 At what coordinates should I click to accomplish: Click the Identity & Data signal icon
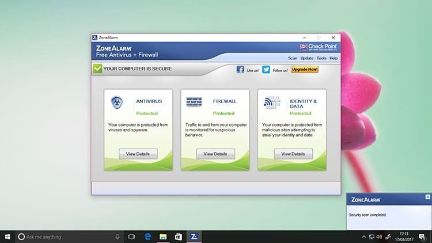tap(272, 102)
